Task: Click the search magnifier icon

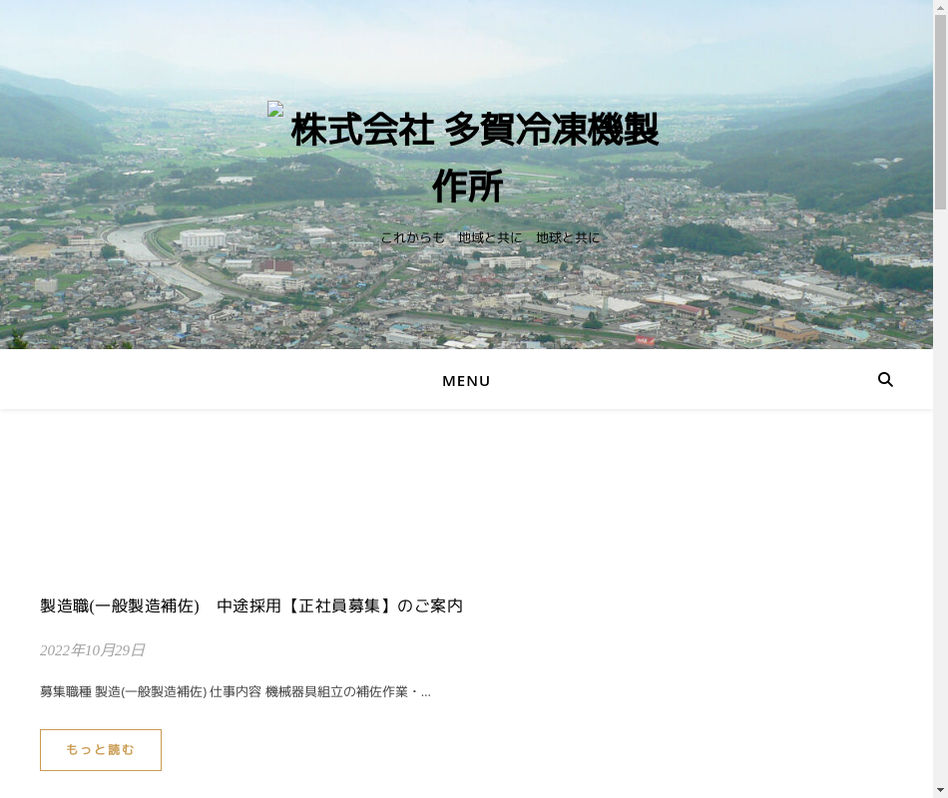Action: pos(885,380)
